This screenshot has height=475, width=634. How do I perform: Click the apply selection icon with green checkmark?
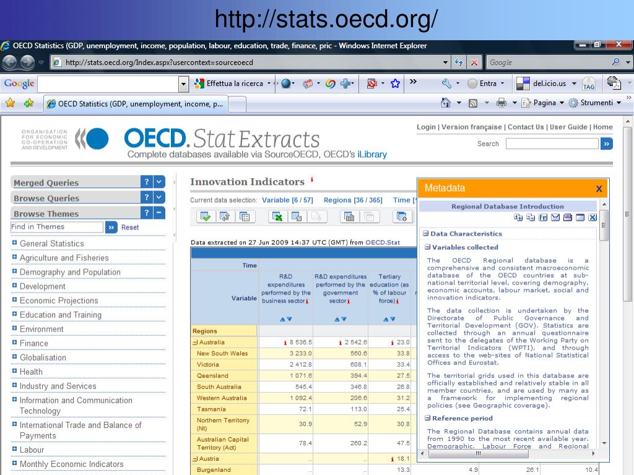pos(206,217)
